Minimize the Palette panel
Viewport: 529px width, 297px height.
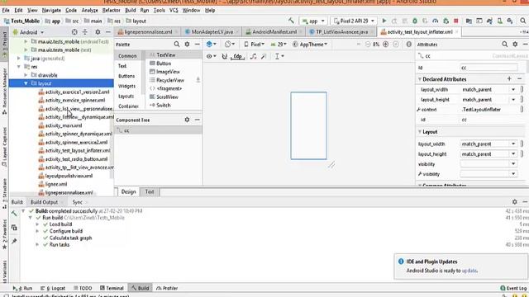point(198,44)
